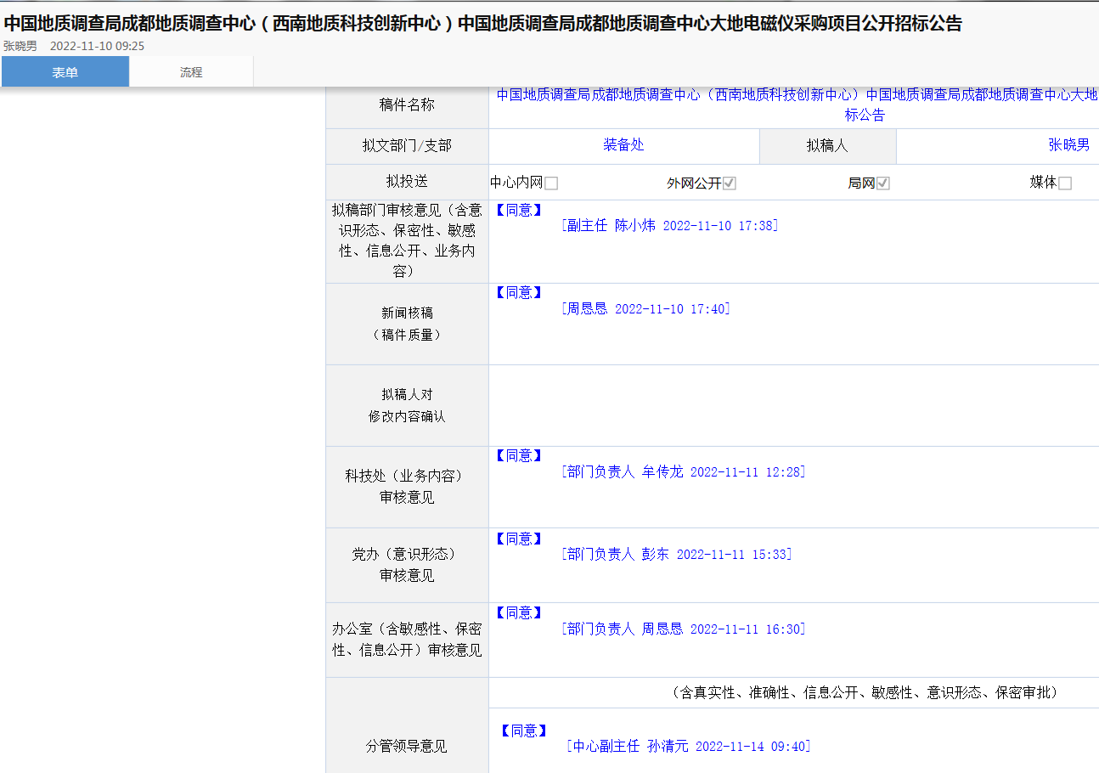Click the empty 拟稿人对修改内容确认 field
The height and width of the screenshot is (773, 1099).
point(793,406)
